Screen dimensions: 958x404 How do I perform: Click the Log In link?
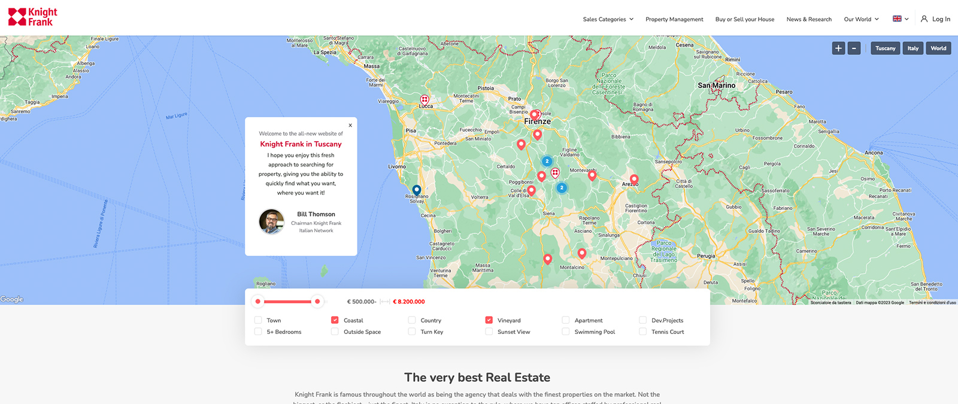[x=941, y=19]
